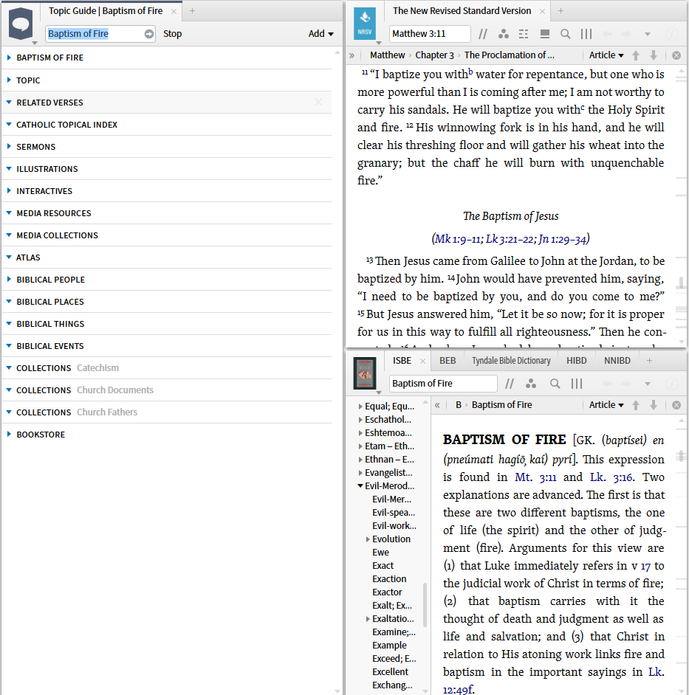689x695 pixels.
Task: Open the Mt. 3:11 link in ISBE article
Action: 535,477
